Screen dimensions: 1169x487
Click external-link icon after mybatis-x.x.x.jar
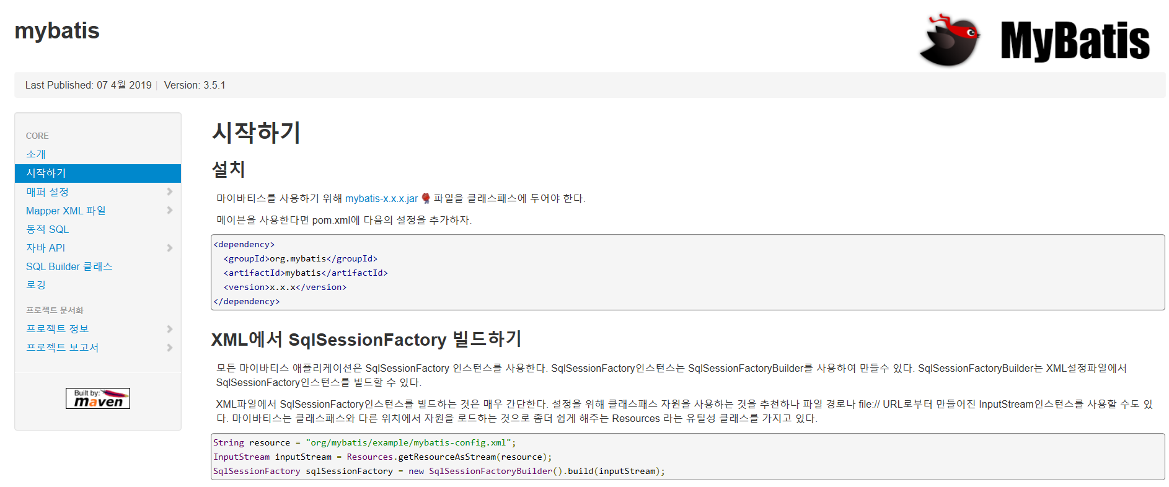click(x=426, y=198)
